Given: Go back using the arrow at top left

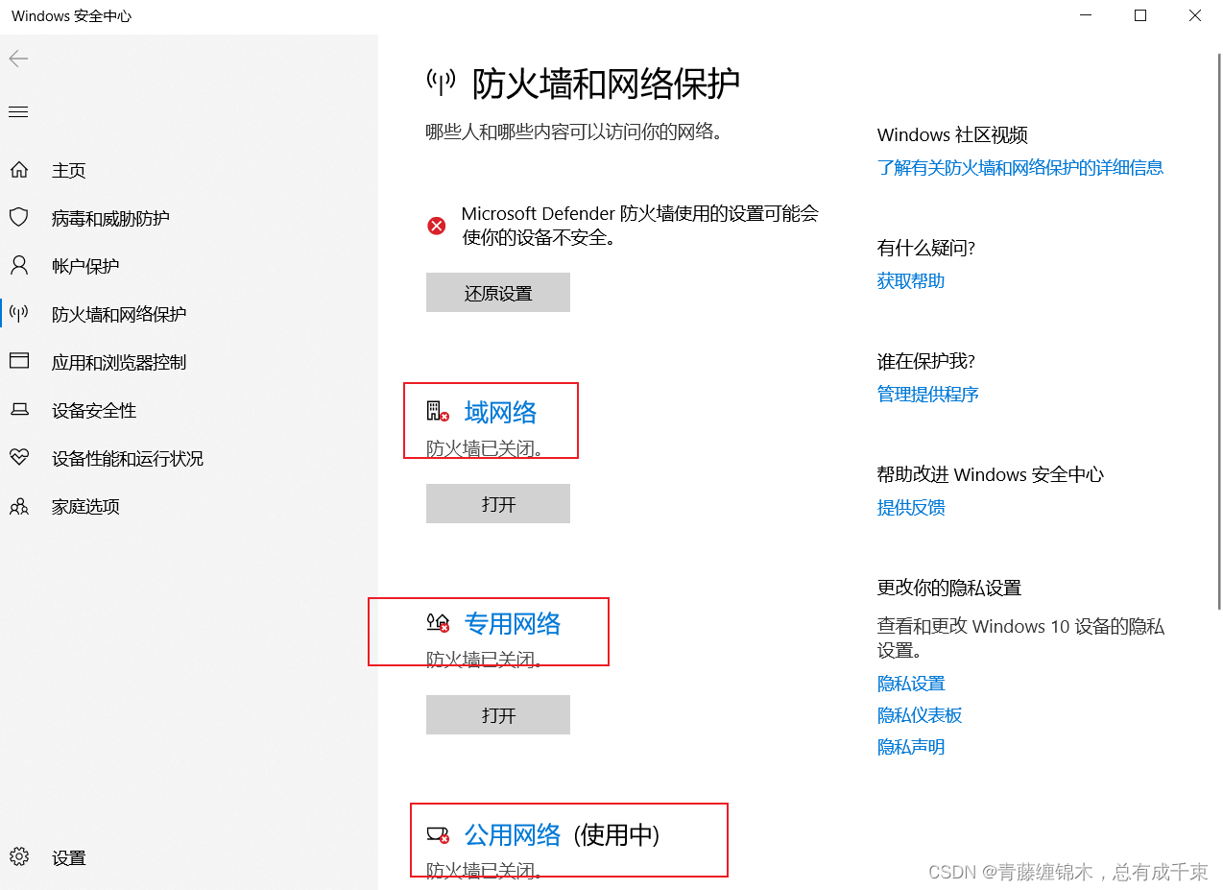Looking at the screenshot, I should click(17, 59).
